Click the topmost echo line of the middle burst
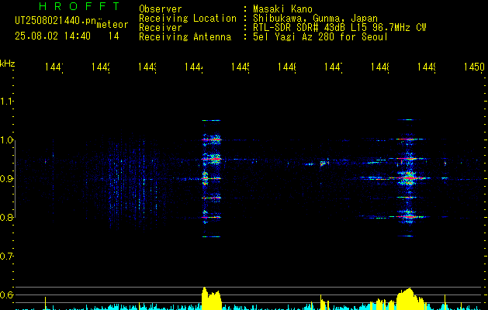Screen dimensions: 488x310 tap(211, 120)
